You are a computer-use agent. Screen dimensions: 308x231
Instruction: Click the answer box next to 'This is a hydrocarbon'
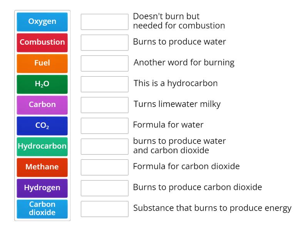(105, 84)
